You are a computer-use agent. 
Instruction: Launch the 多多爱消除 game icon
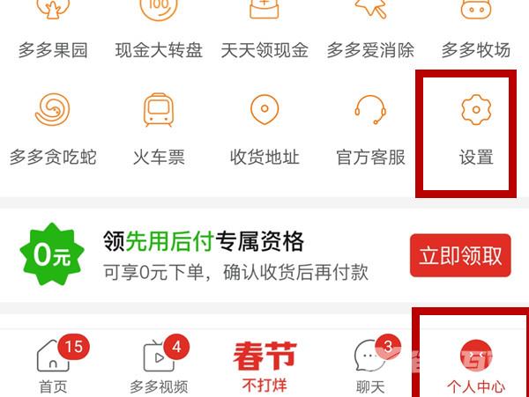point(370,9)
